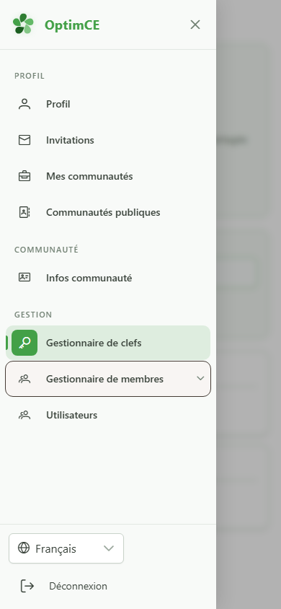Open the Français language dropdown arrow
Viewport: 281px width, 609px height.
click(109, 548)
